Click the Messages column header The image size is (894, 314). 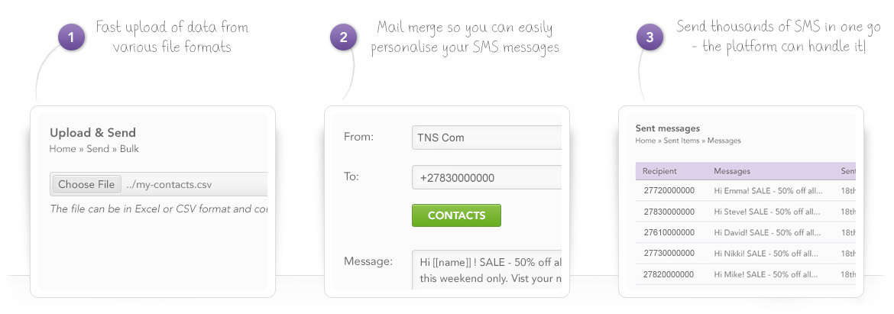point(732,171)
